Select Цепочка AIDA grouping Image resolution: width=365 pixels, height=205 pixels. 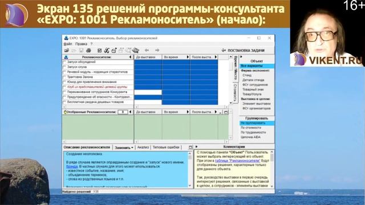(x=250, y=137)
